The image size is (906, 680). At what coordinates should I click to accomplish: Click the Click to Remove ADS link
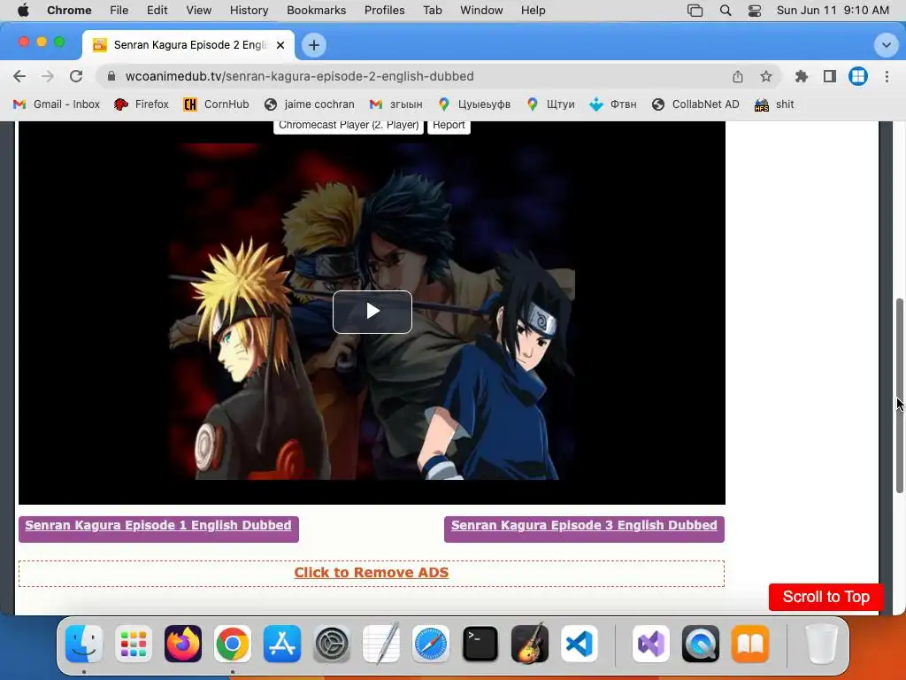371,573
